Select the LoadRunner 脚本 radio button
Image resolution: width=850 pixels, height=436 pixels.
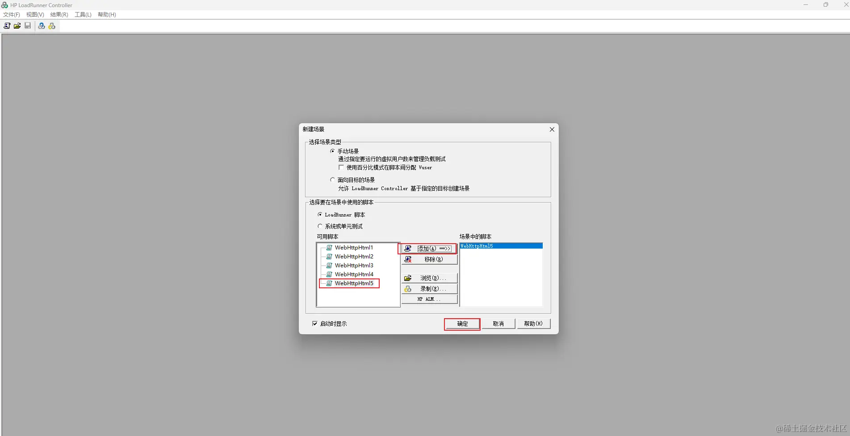tap(320, 215)
